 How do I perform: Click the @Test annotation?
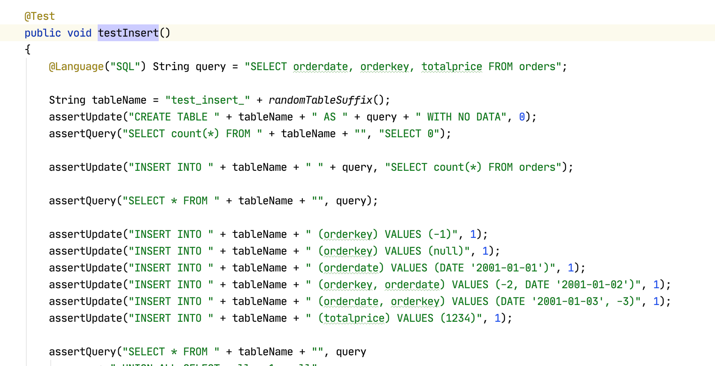click(x=39, y=16)
